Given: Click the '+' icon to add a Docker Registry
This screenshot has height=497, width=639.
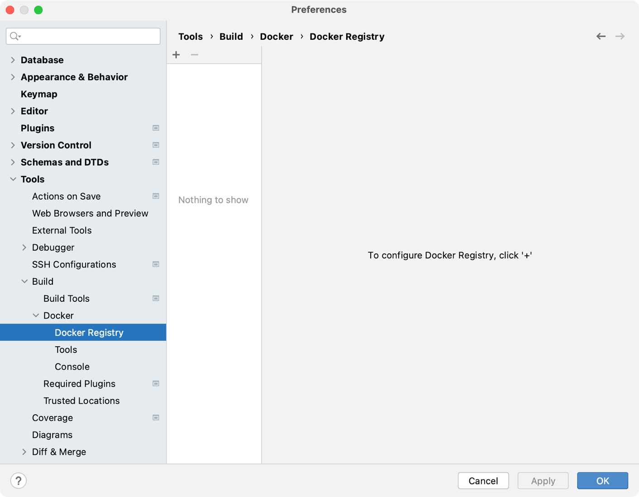Looking at the screenshot, I should pos(176,54).
